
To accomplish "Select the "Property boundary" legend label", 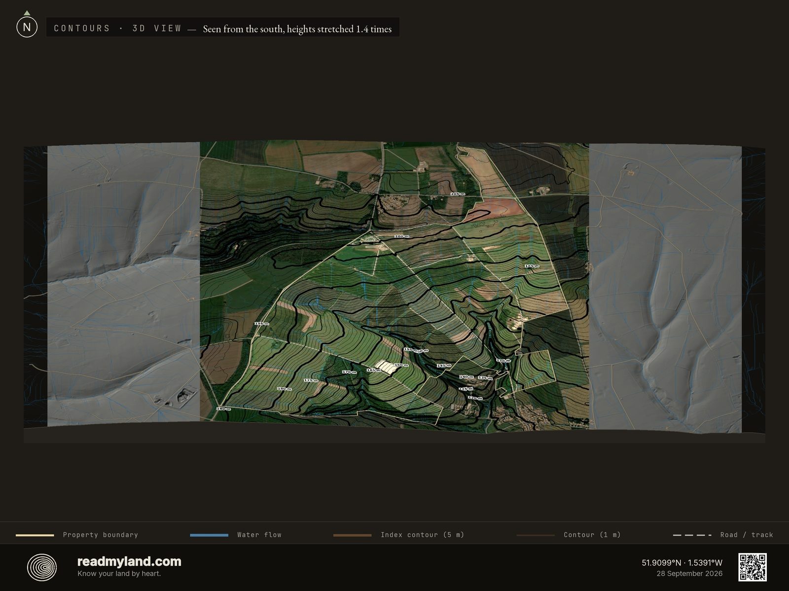I will click(x=101, y=535).
